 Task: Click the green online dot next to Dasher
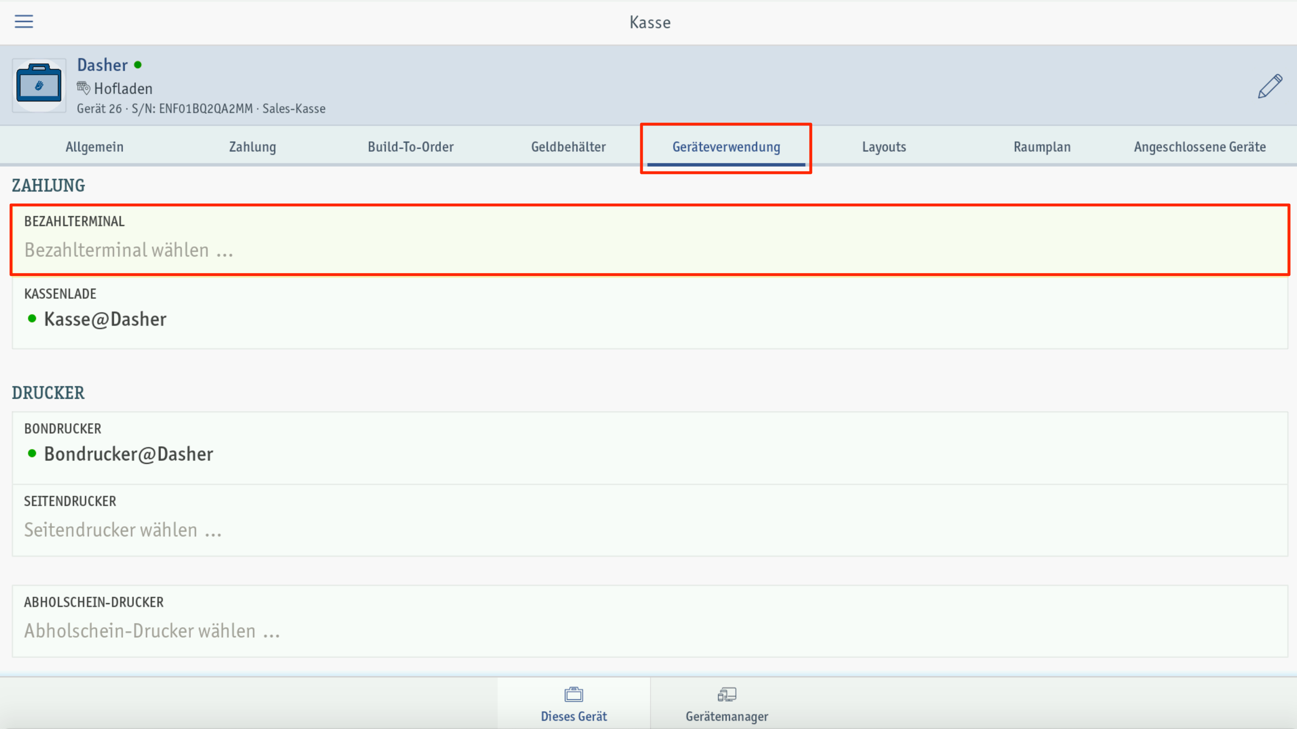coord(138,64)
